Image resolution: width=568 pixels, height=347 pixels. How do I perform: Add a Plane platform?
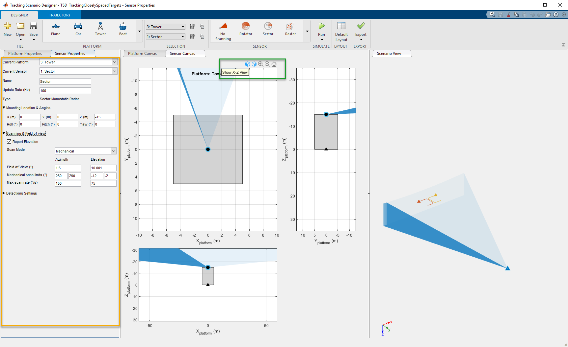click(56, 29)
